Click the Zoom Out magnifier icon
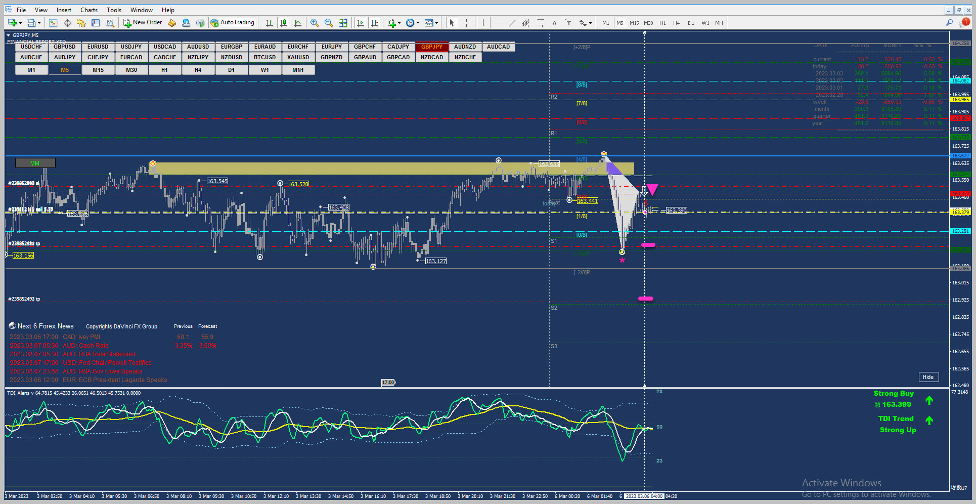 [x=329, y=23]
